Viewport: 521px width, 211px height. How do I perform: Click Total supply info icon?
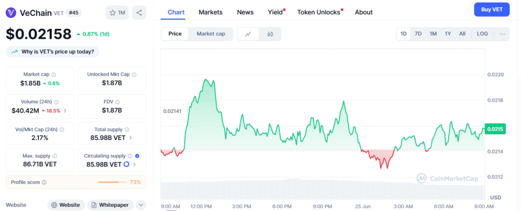pos(127,130)
